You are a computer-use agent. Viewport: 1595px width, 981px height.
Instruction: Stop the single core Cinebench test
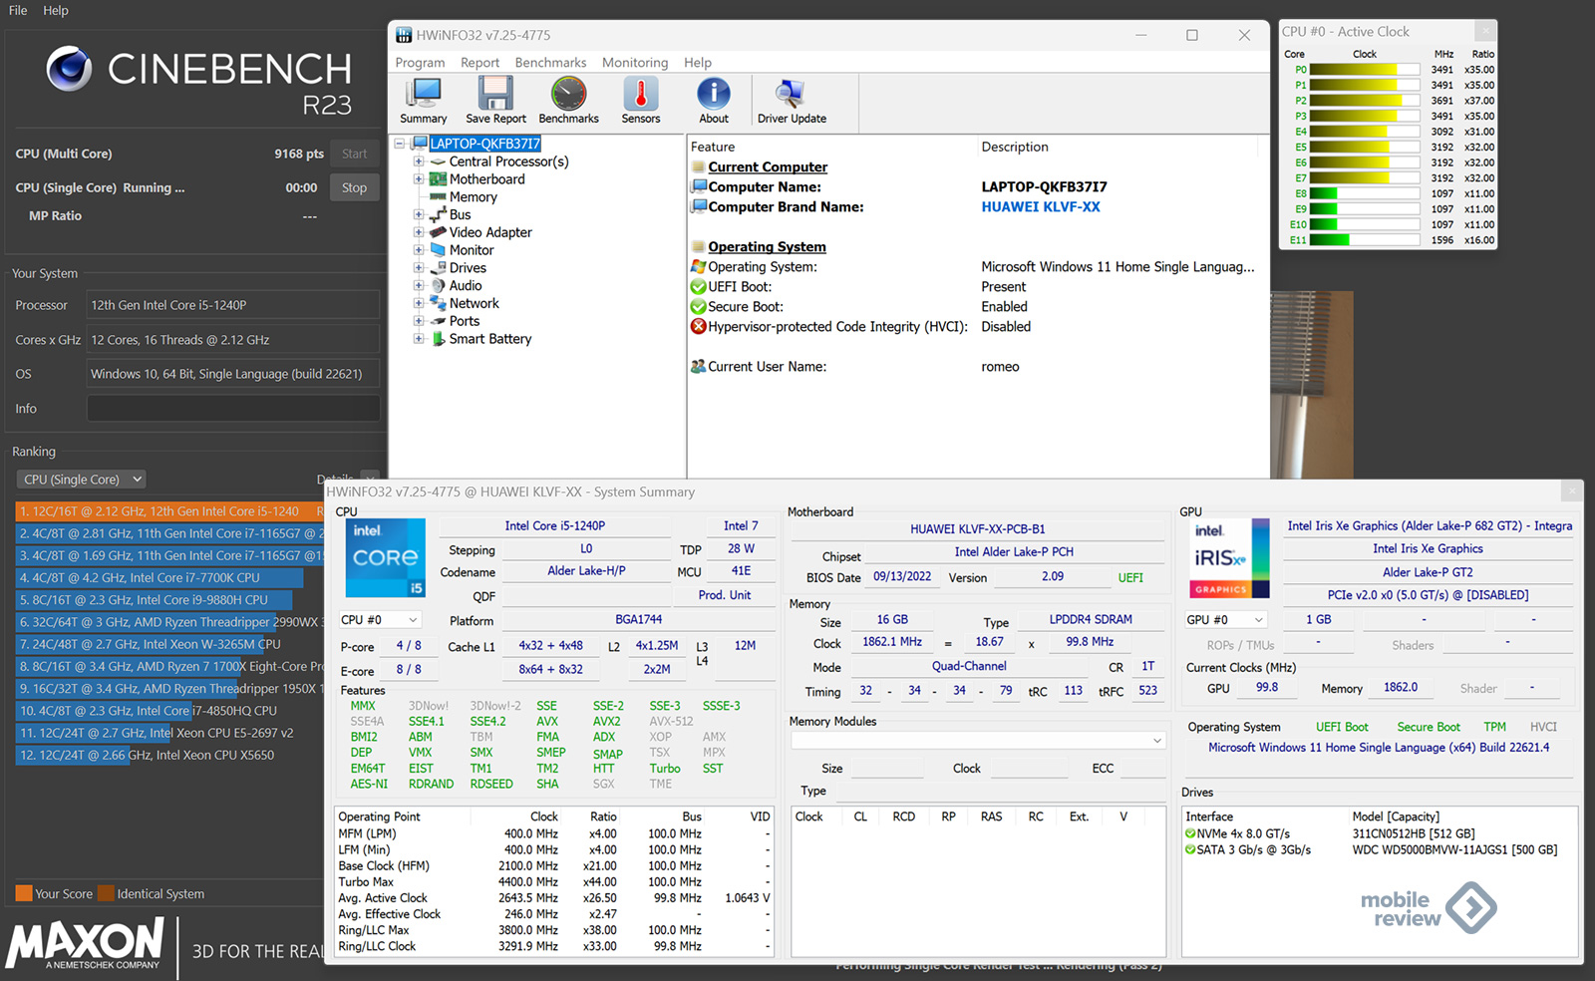coord(354,187)
